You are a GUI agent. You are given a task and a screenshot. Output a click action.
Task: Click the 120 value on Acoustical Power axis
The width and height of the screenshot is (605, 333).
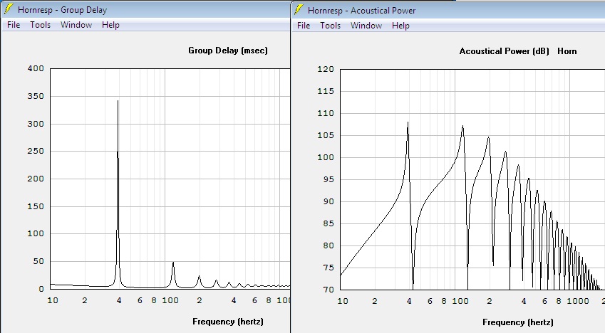click(326, 70)
